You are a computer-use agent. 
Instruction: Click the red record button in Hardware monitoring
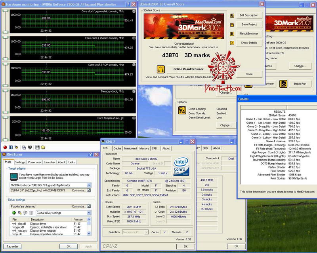pyautogui.click(x=5, y=147)
